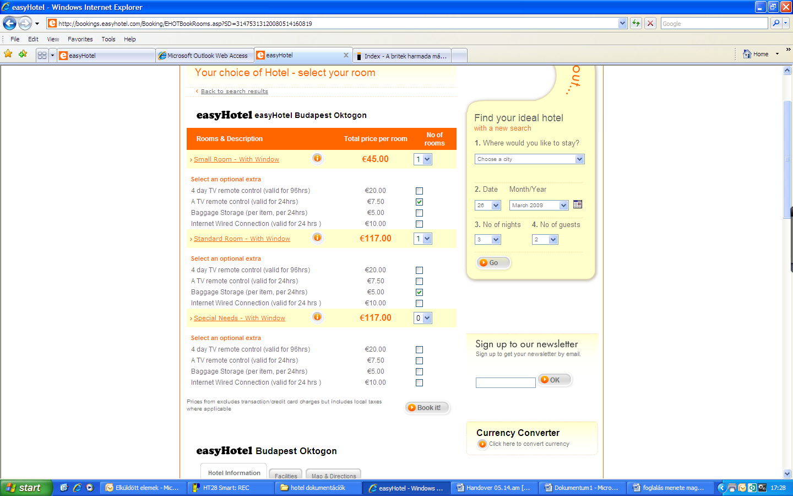
Task: Click the Book it! button
Action: click(428, 408)
